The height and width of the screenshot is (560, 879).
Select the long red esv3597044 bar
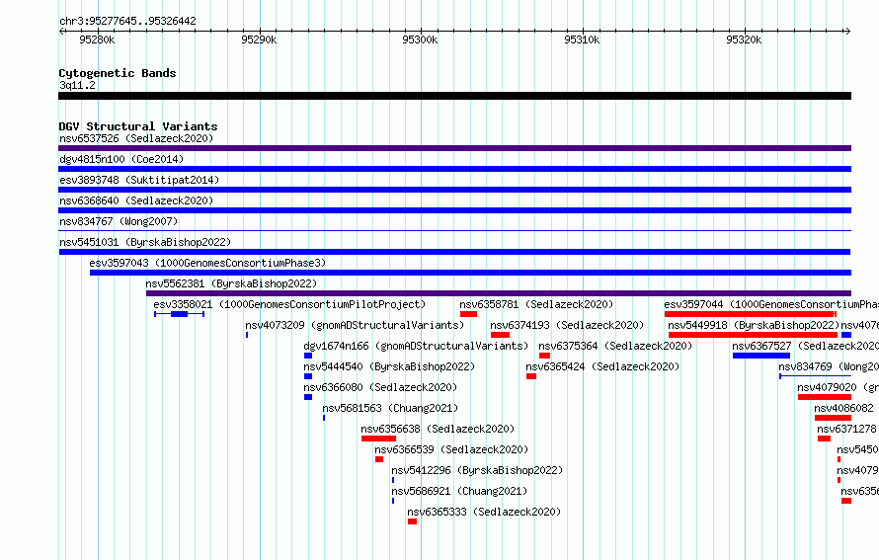pos(751,314)
